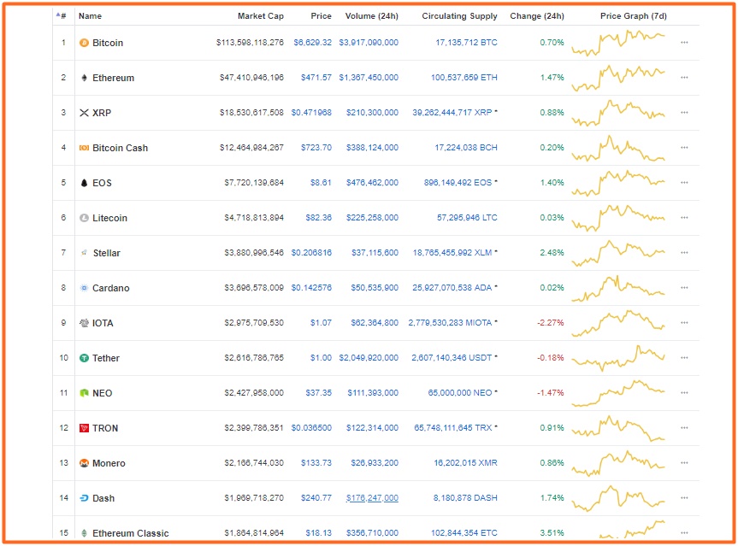Image resolution: width=738 pixels, height=546 pixels.
Task: Open the Cardano name link
Action: click(110, 288)
